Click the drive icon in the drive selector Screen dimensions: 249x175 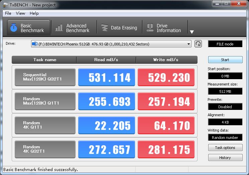(35, 44)
